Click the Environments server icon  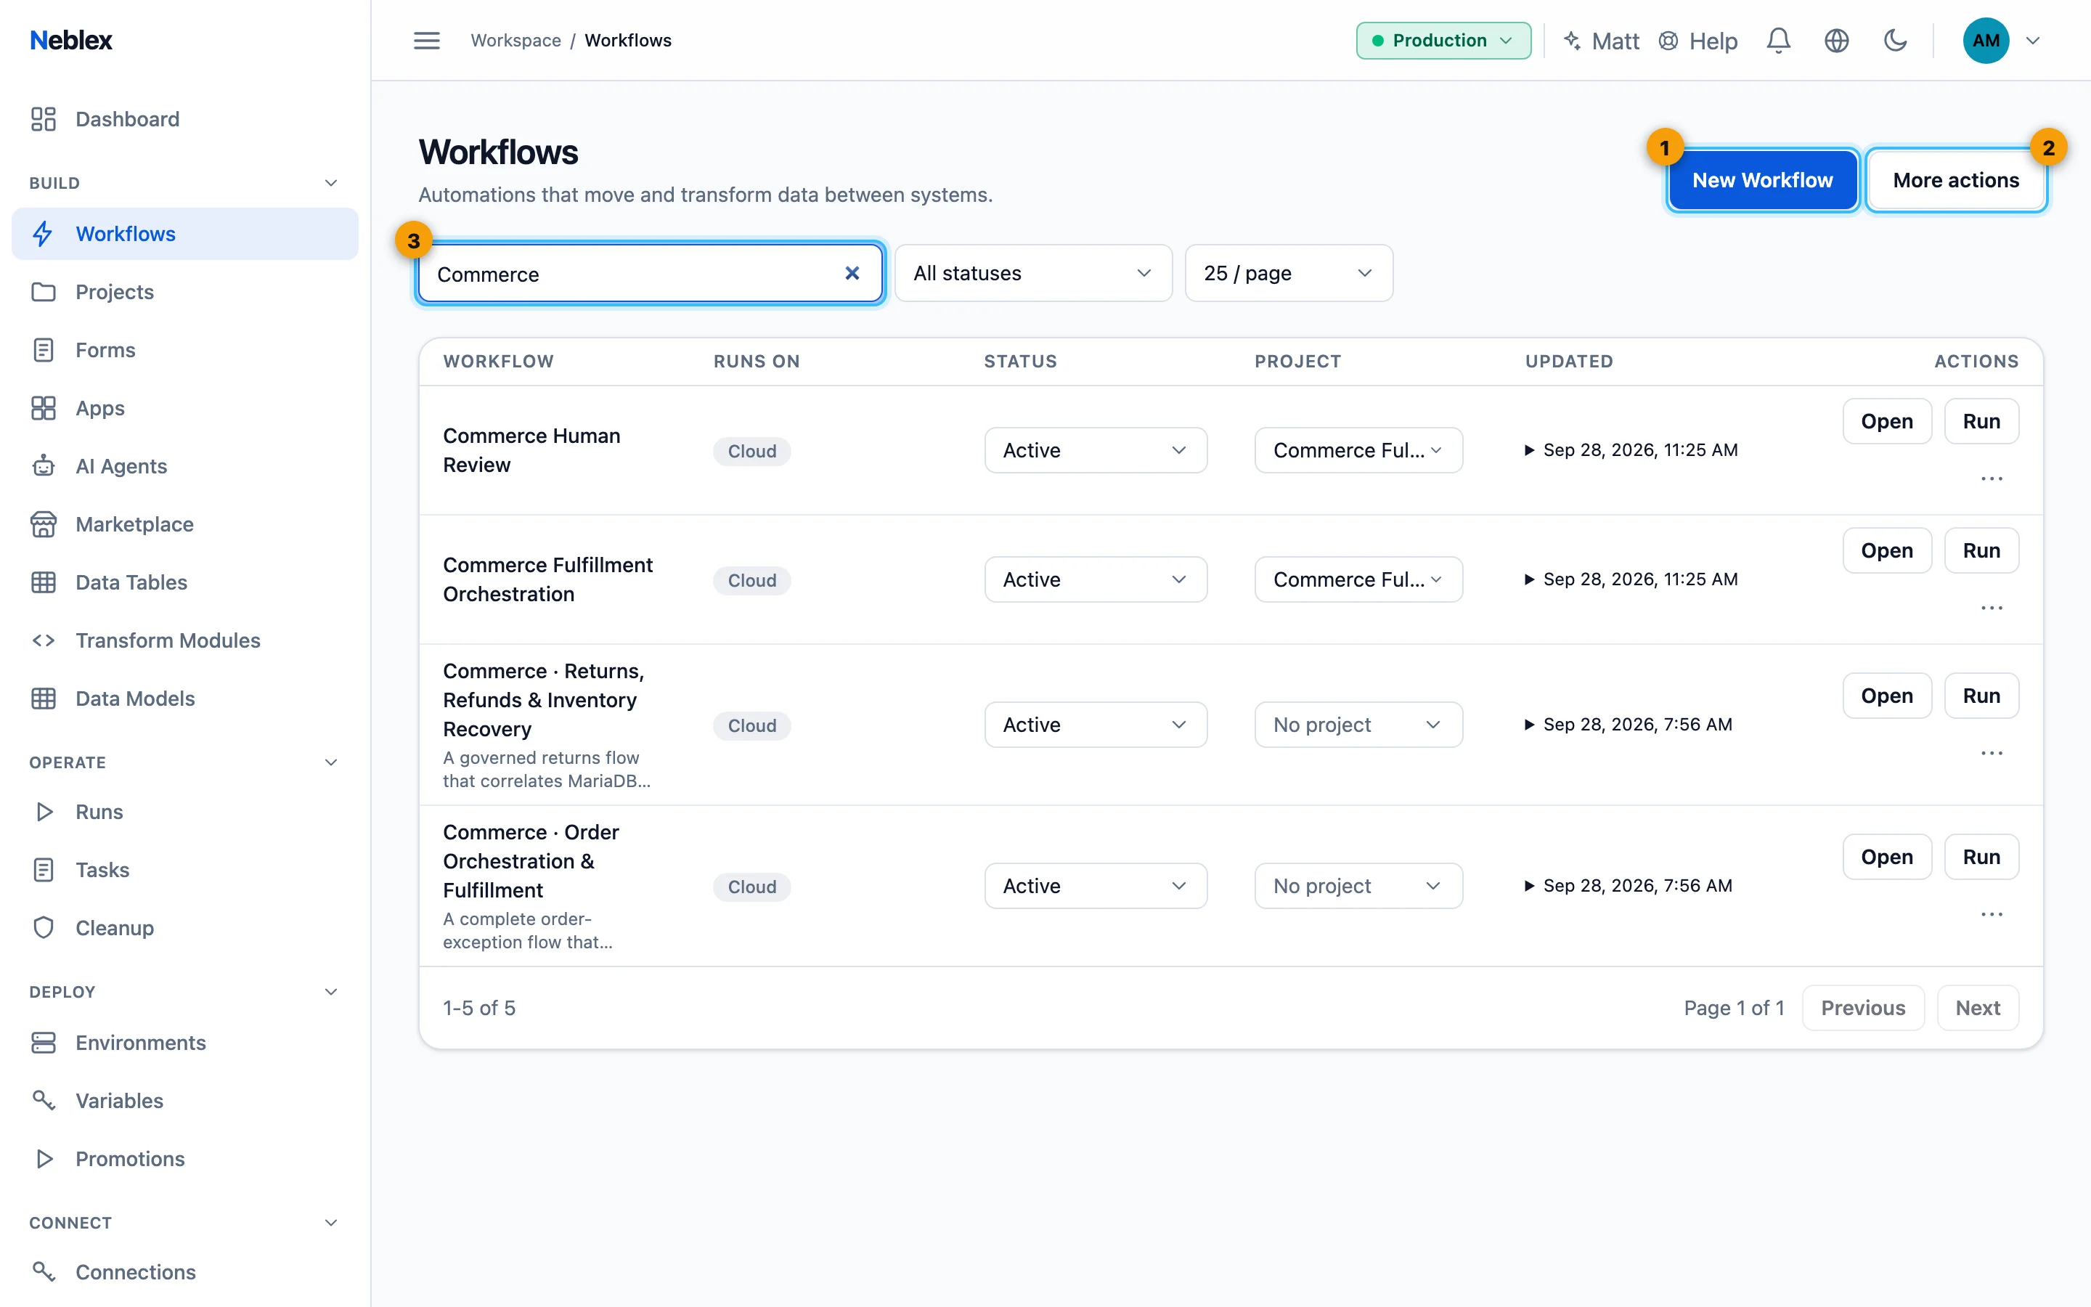[44, 1043]
